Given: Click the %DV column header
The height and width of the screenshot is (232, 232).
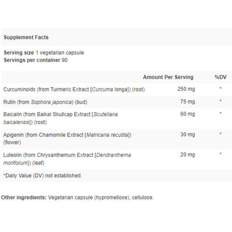Looking at the screenshot, I should 220,77.
